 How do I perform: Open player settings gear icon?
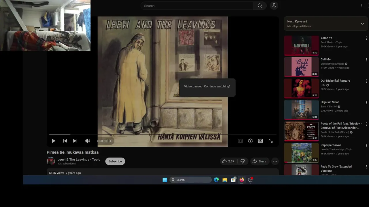tap(251, 141)
